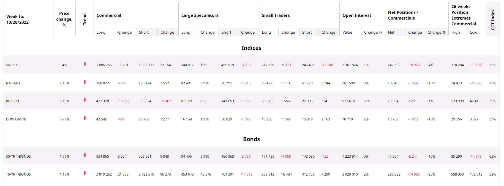Click the Open Interest column header

click(x=357, y=15)
